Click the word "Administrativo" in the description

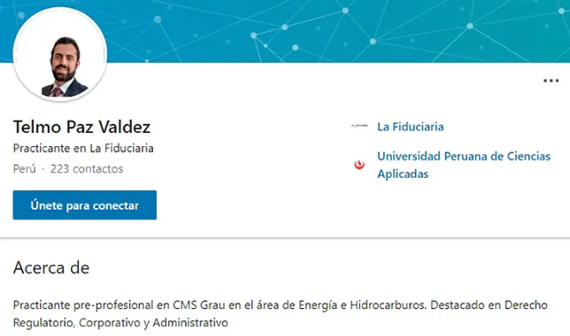click(x=190, y=323)
